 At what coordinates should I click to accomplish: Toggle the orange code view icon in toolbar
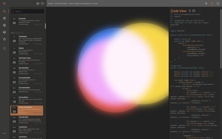pyautogui.click(x=212, y=3)
